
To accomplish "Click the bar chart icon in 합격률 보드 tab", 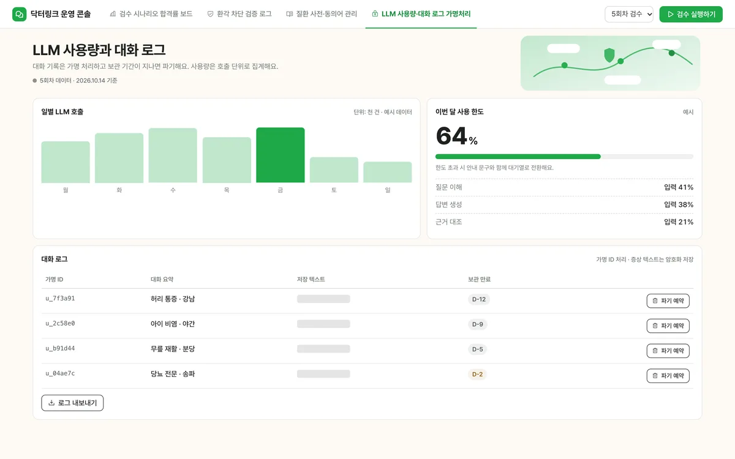I will click(113, 14).
